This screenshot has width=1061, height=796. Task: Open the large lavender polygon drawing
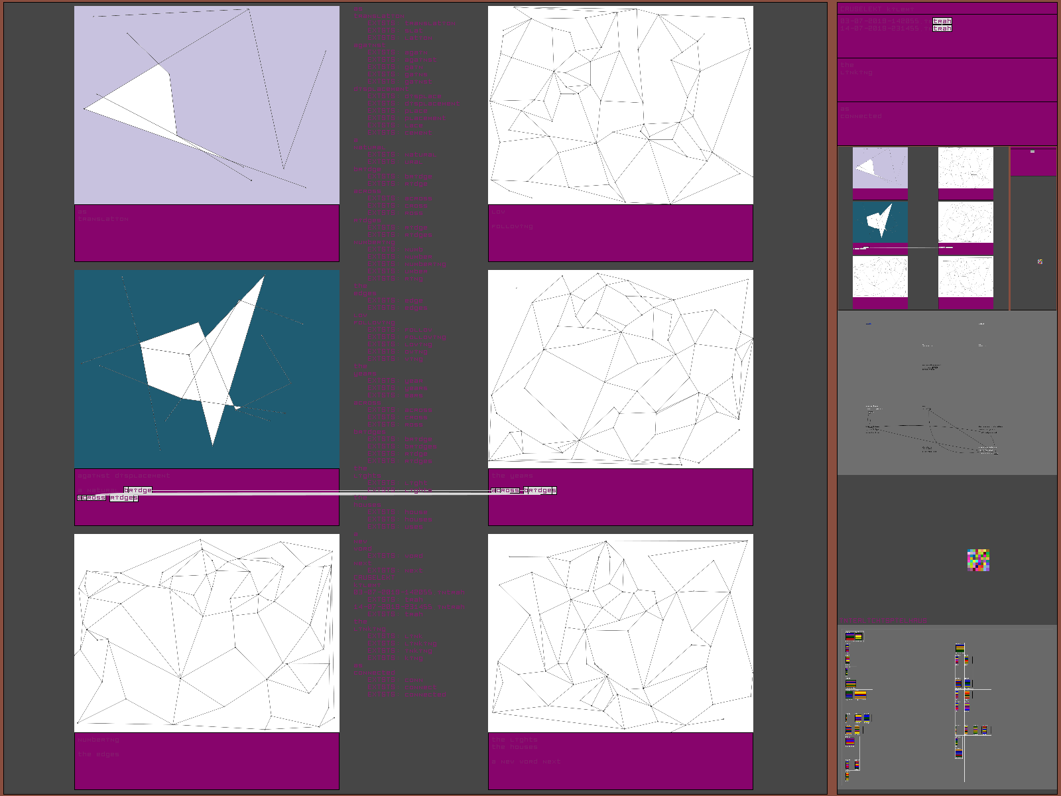pos(207,105)
